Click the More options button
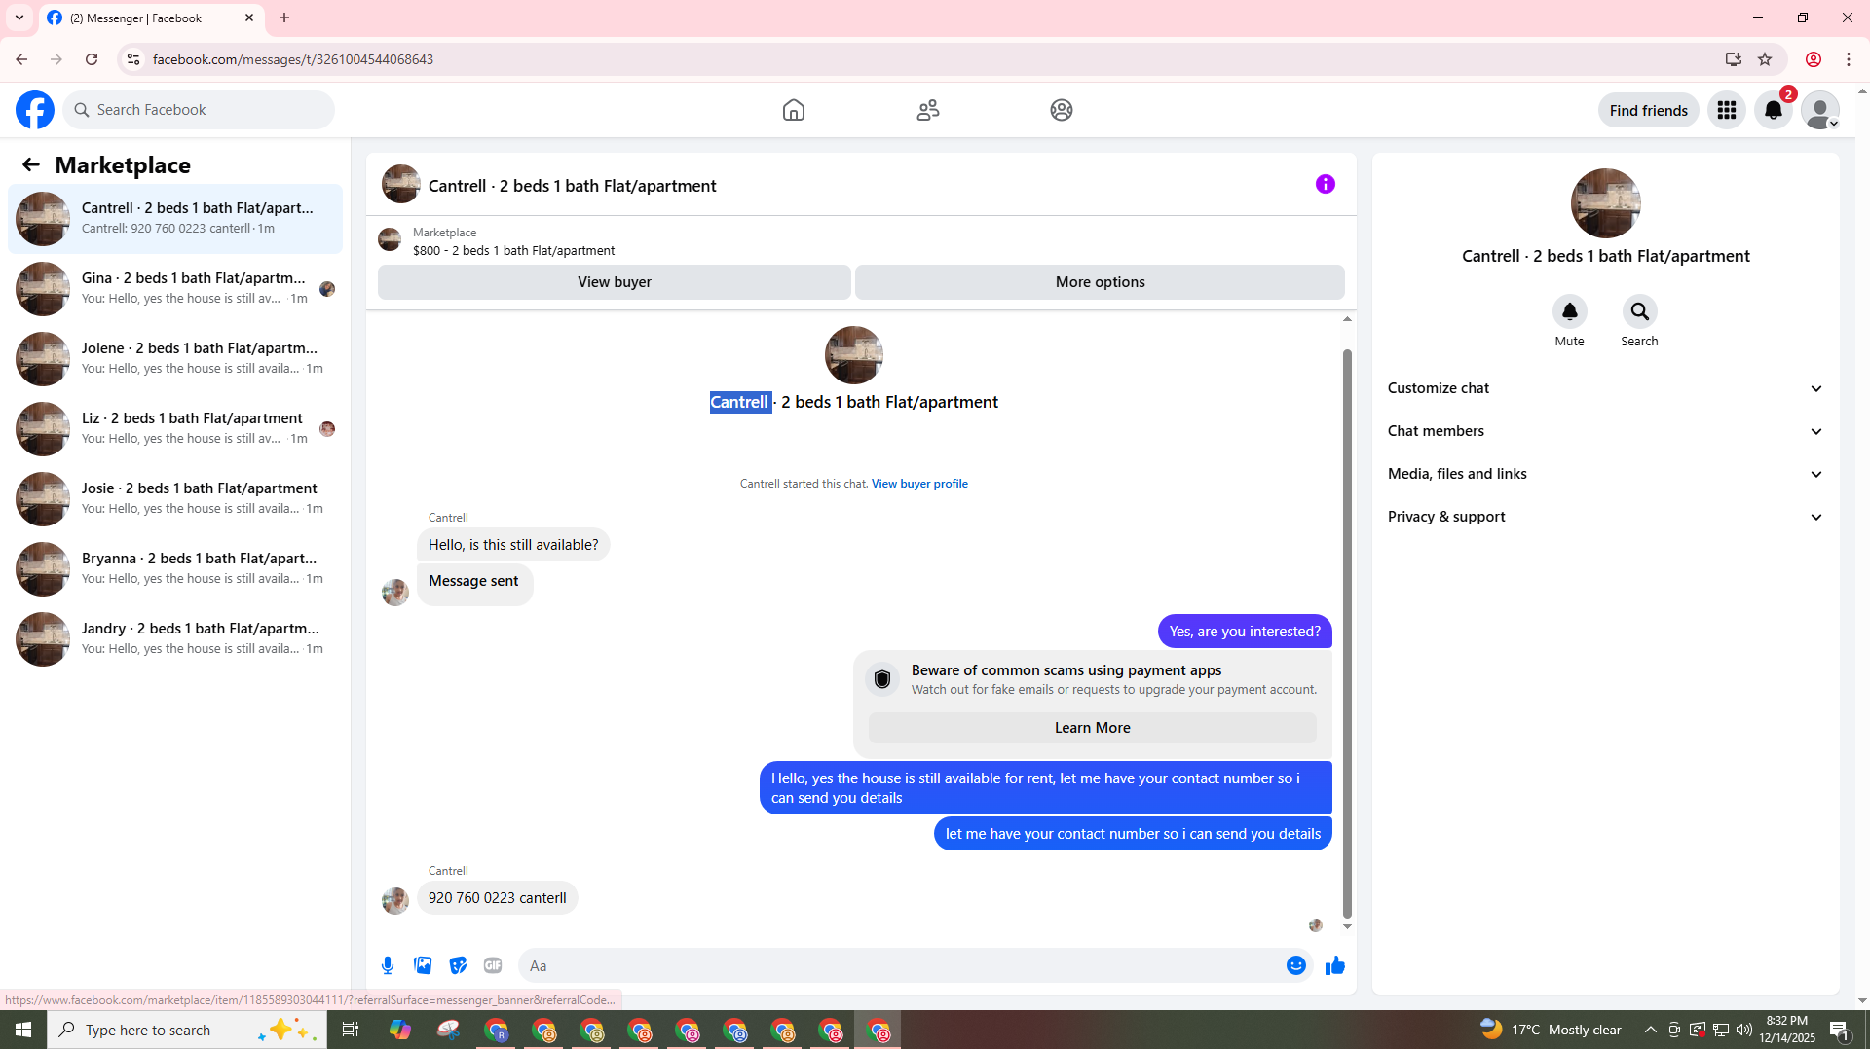This screenshot has width=1870, height=1049. pyautogui.click(x=1100, y=282)
